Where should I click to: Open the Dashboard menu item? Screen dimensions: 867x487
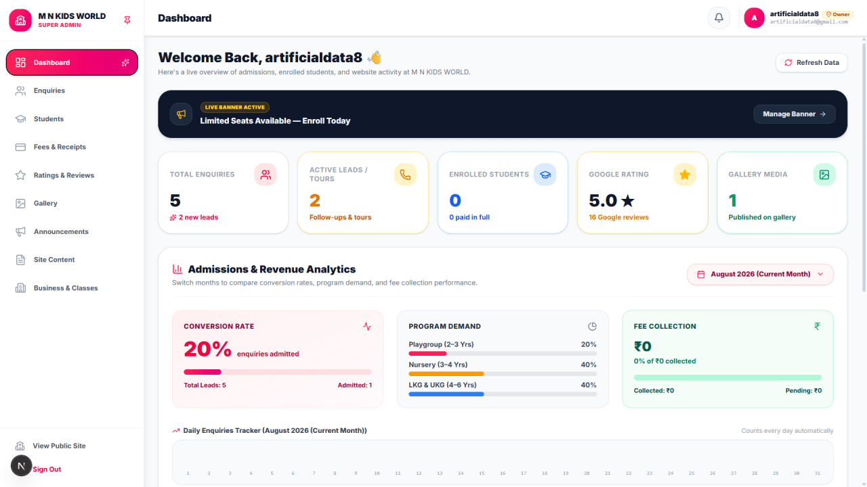[72, 62]
